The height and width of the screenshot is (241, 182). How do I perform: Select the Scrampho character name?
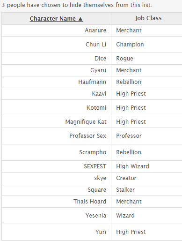point(93,152)
